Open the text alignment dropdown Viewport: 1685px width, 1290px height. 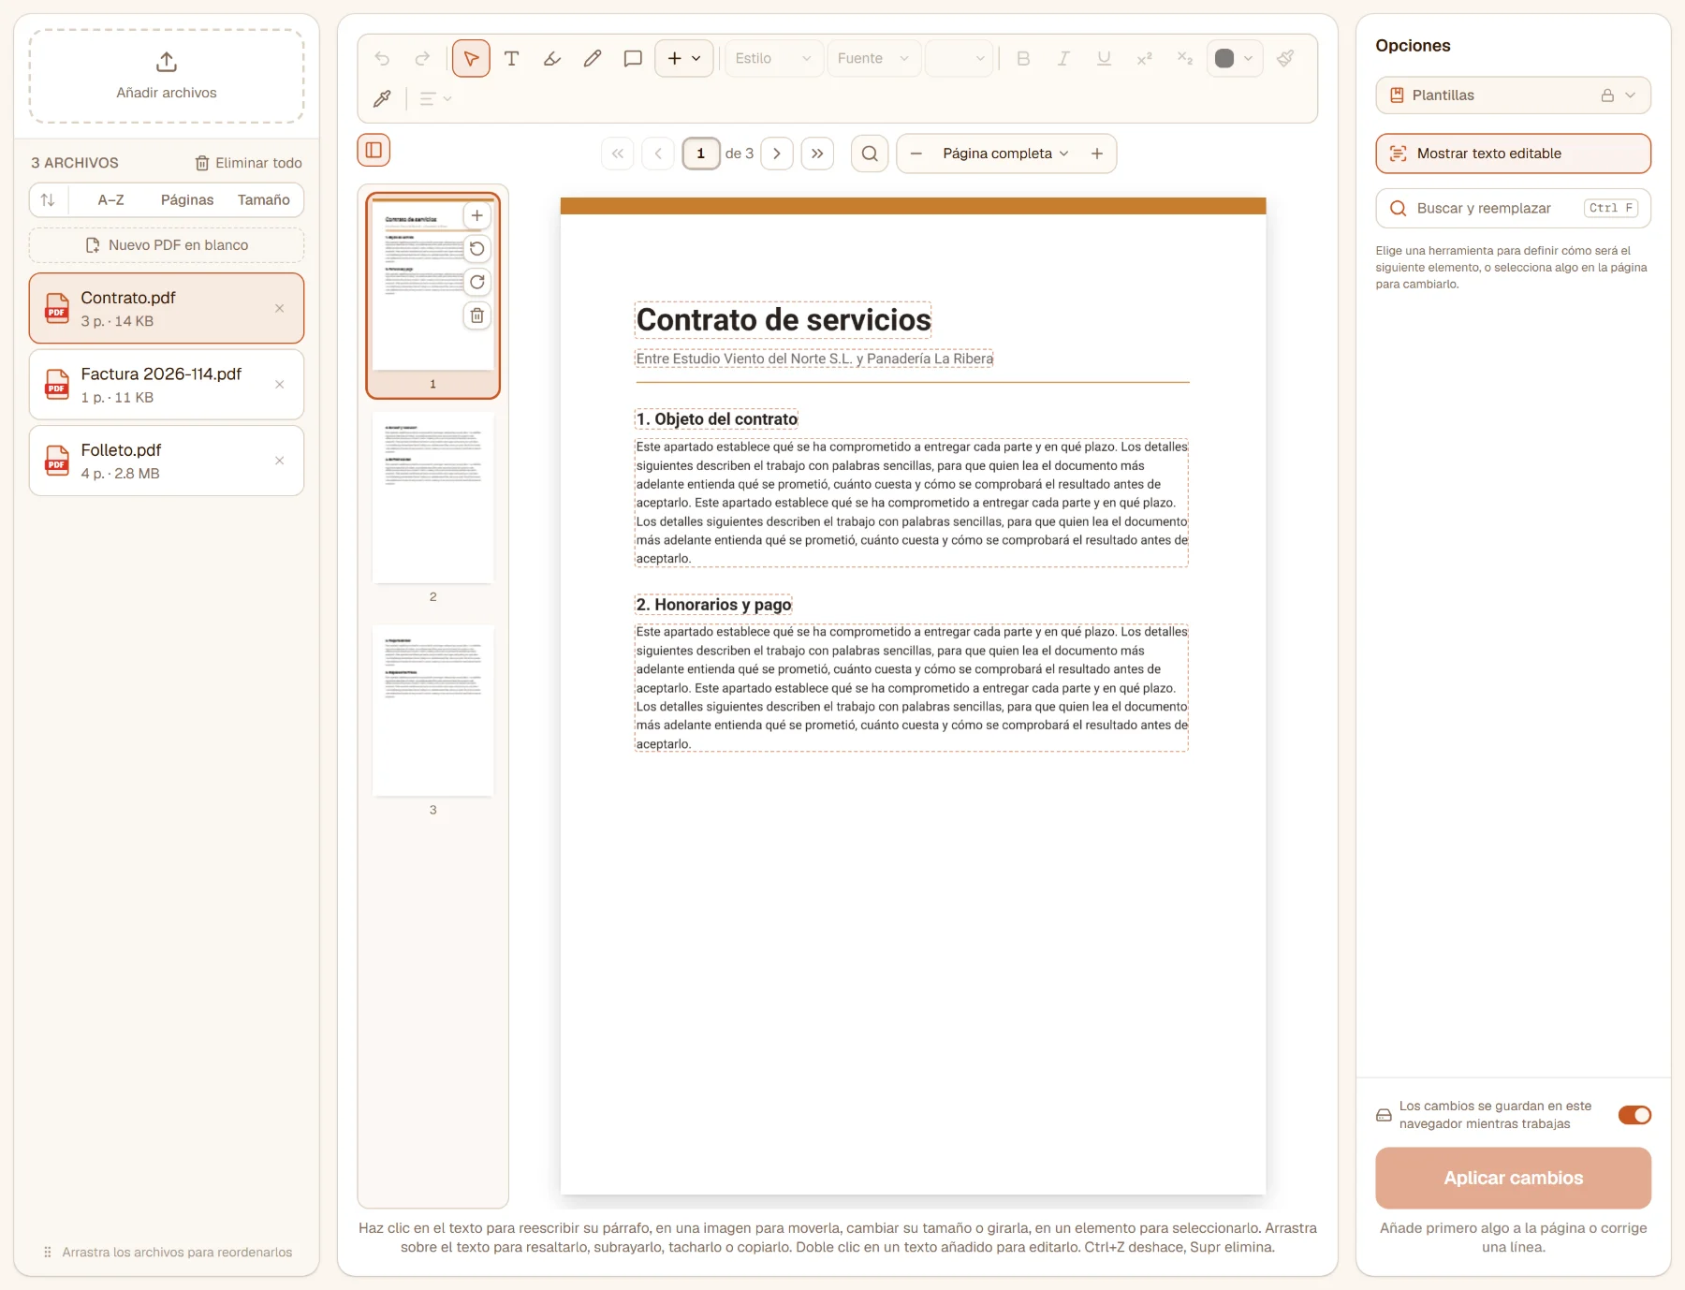click(x=435, y=98)
